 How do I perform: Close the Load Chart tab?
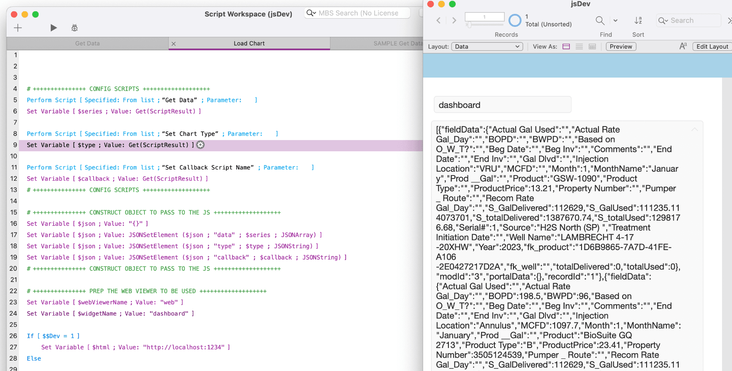[x=173, y=44]
